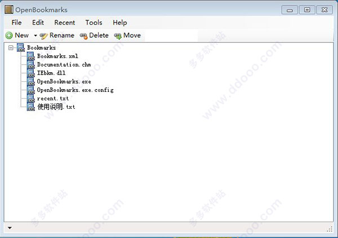The height and width of the screenshot is (238, 338).
Task: Click the Rename pencil icon
Action: pyautogui.click(x=43, y=36)
